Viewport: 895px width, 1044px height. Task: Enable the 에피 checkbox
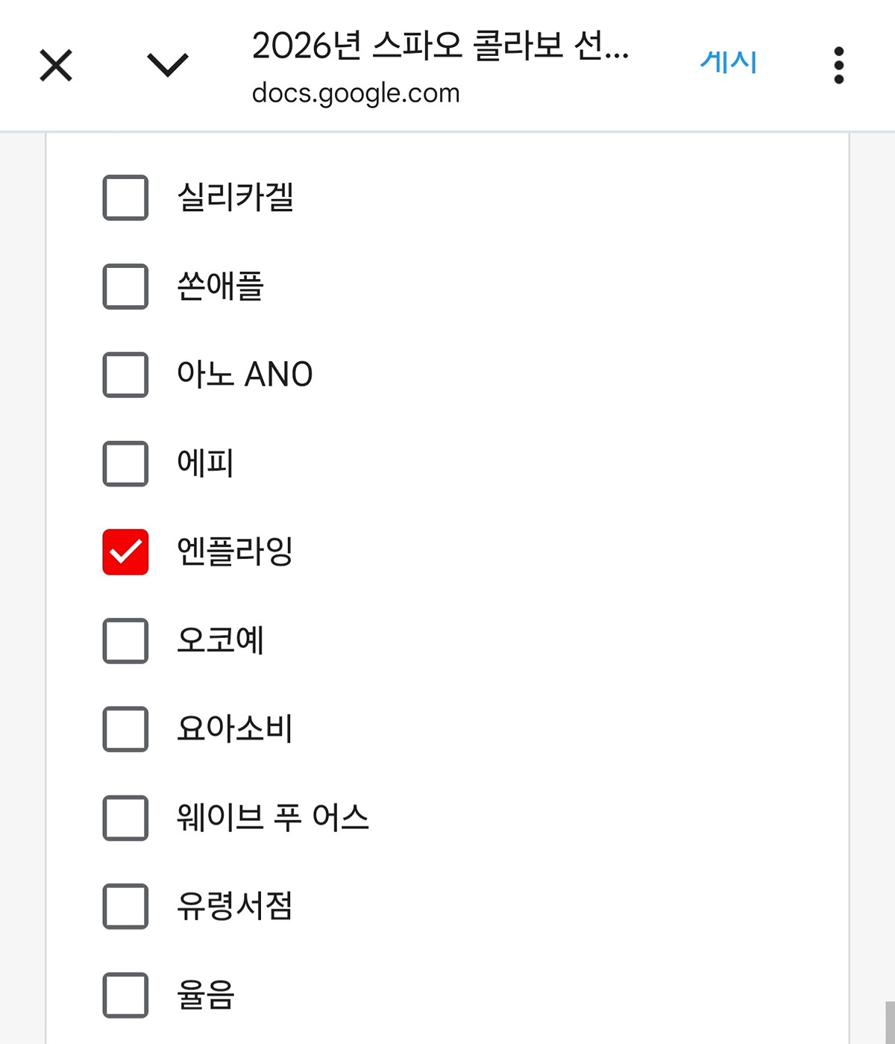point(125,463)
